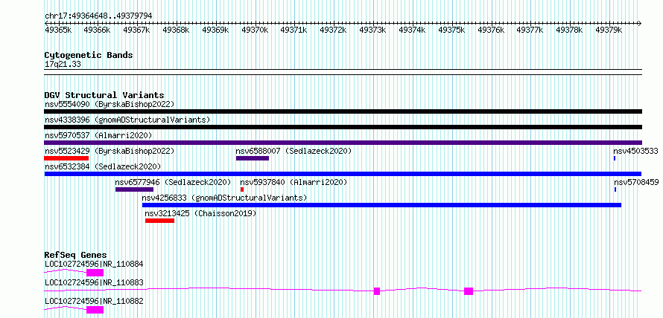Click the NR_110883 exon near 49375k
Image resolution: width=663 pixels, height=318 pixels.
[469, 291]
